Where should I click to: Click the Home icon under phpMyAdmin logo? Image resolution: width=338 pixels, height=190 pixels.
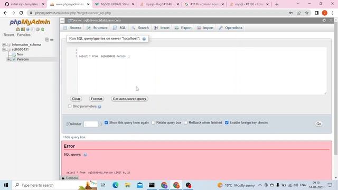17,30
